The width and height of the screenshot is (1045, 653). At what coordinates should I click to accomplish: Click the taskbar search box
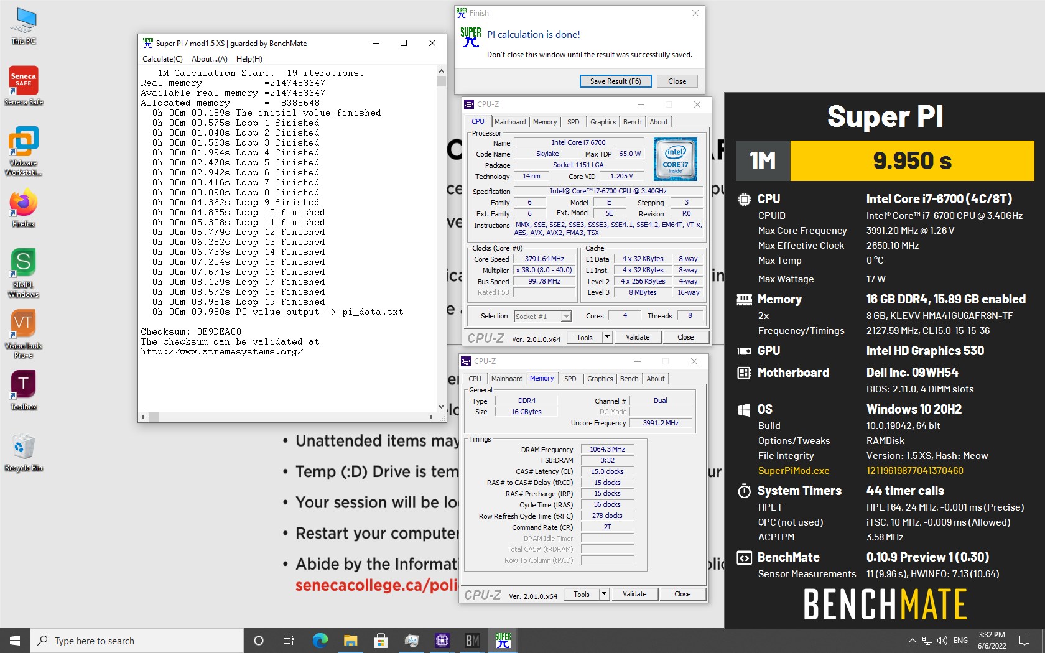tap(137, 641)
